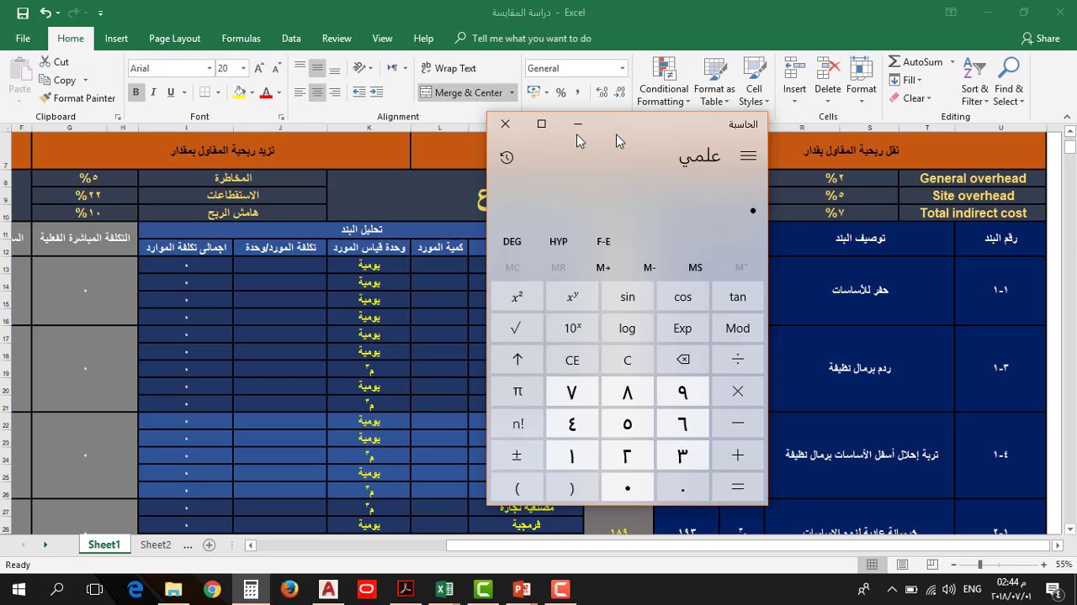Image resolution: width=1077 pixels, height=605 pixels.
Task: Toggle Underline formatting button
Action: 171,92
